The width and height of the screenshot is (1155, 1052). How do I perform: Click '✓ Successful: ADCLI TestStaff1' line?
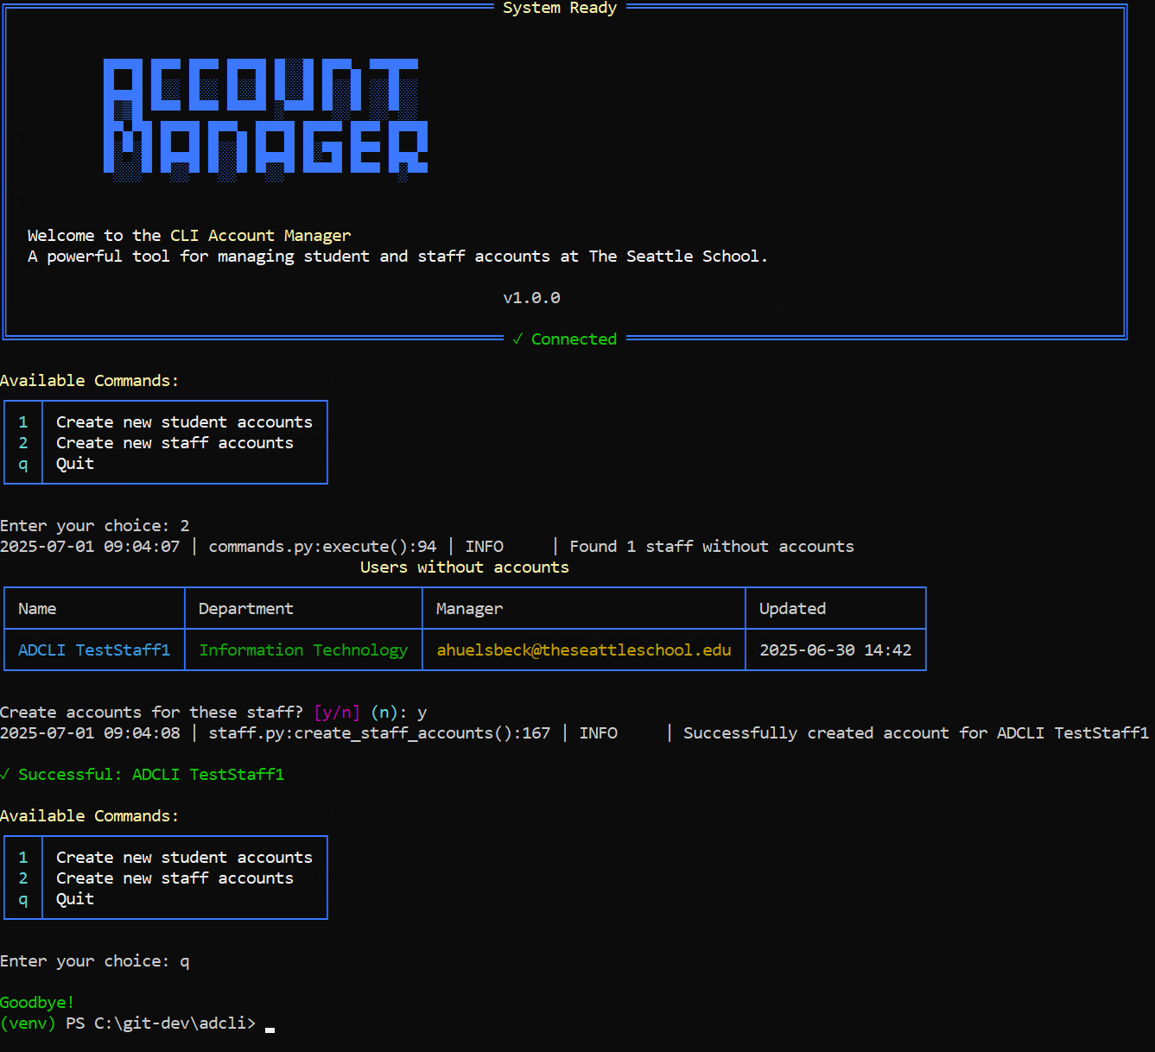click(143, 775)
